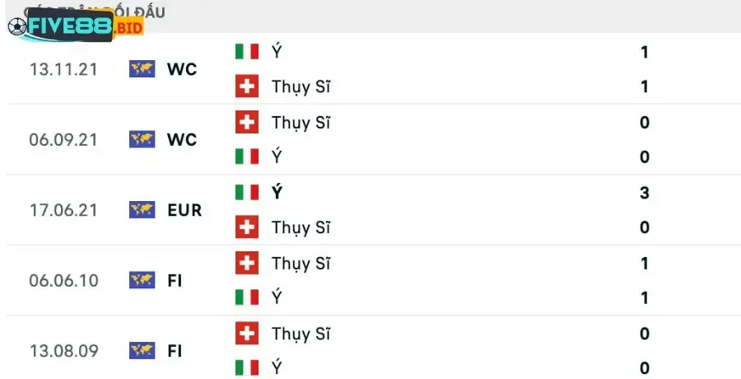741x379 pixels.
Task: Click Thụy Sĩ in the 13.08.09 match
Action: click(301, 334)
